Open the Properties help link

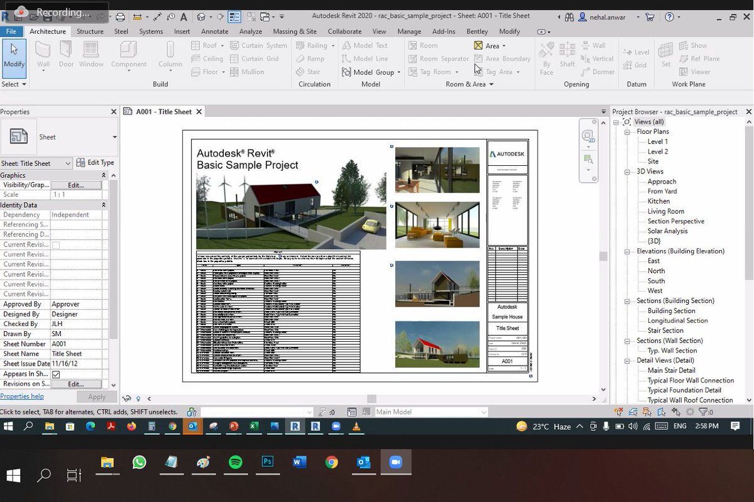[x=22, y=396]
